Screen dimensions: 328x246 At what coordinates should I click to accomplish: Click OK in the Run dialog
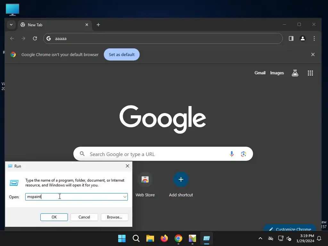(x=54, y=217)
